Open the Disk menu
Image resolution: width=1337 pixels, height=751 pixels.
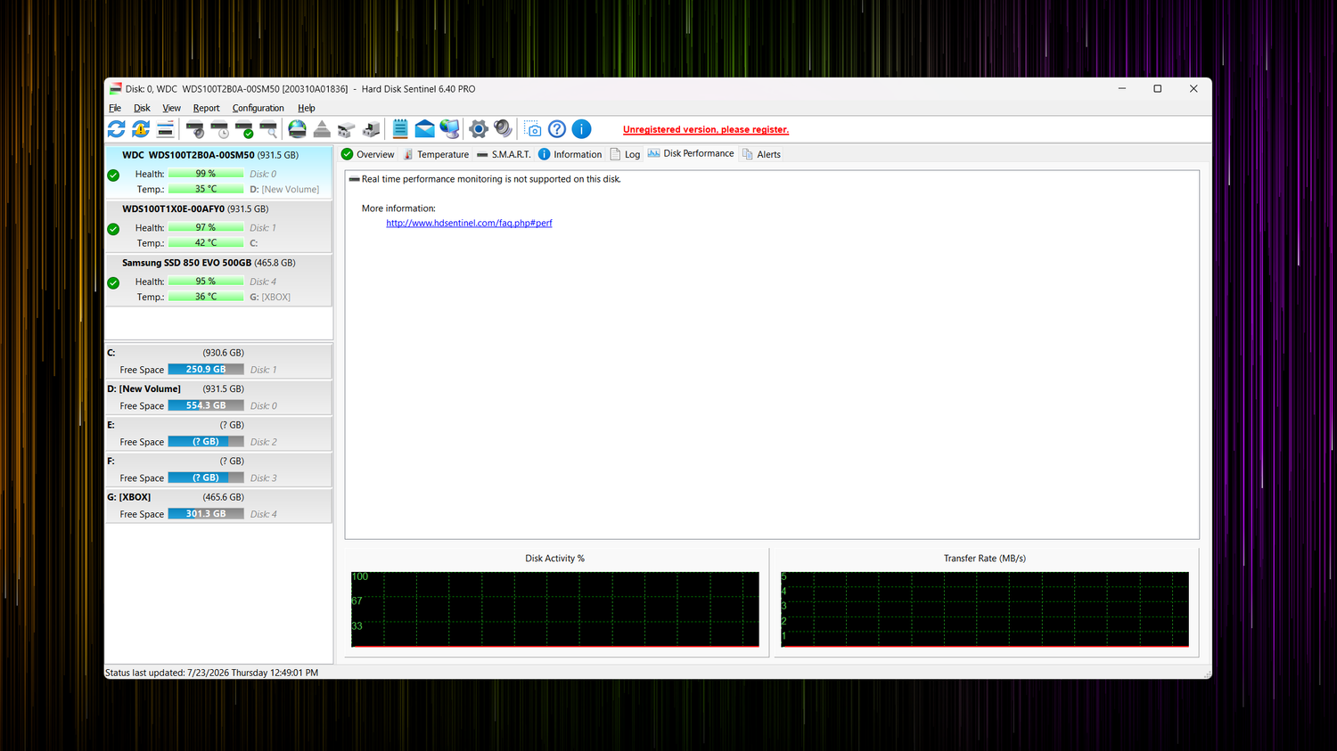[x=142, y=108]
